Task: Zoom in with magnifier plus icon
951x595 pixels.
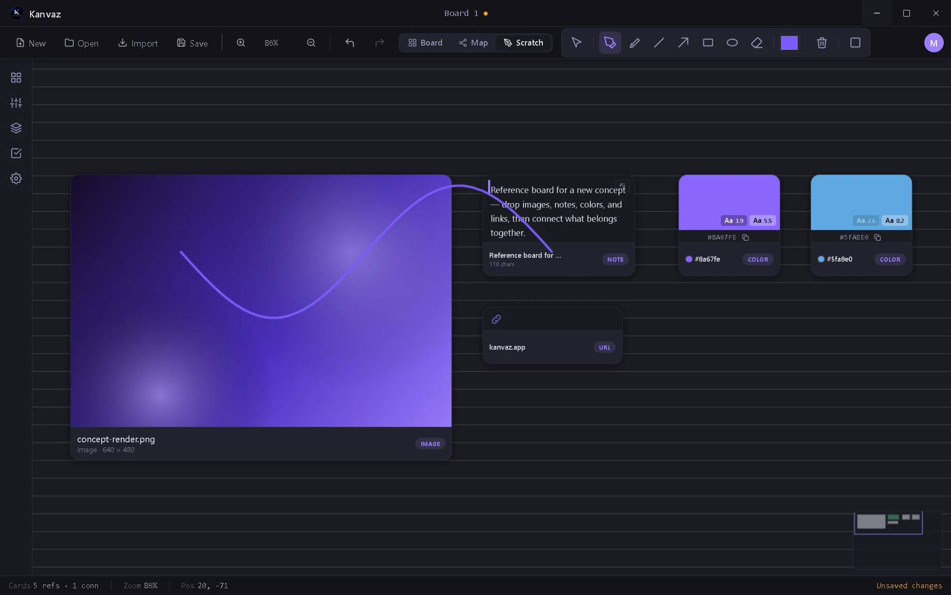Action: [x=241, y=43]
